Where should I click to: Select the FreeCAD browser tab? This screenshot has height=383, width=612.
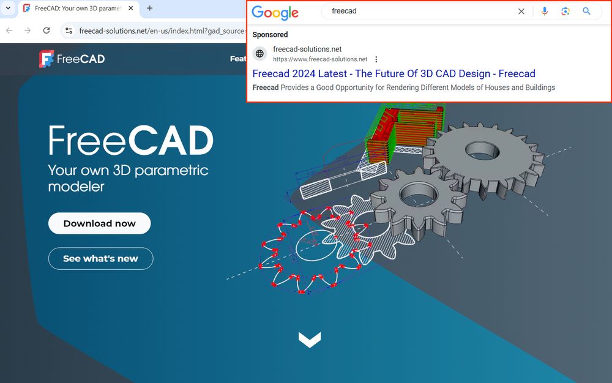point(78,8)
